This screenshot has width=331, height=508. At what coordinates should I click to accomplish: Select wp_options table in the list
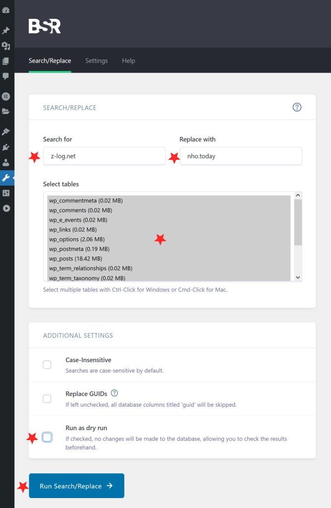[76, 239]
